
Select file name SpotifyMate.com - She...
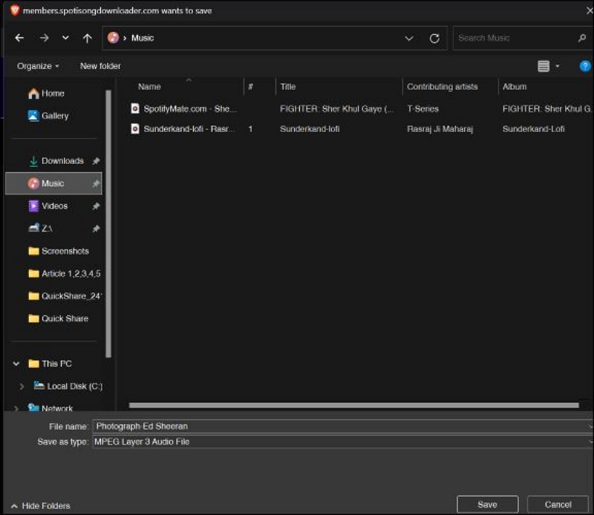190,109
